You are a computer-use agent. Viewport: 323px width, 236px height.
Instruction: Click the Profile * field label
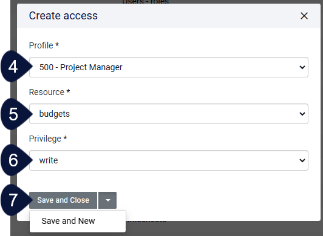(x=44, y=45)
